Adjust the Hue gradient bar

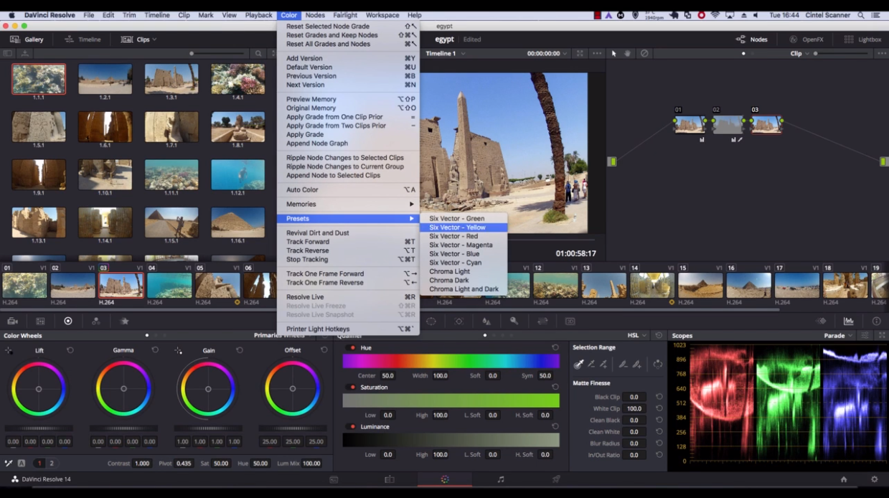[x=451, y=362]
